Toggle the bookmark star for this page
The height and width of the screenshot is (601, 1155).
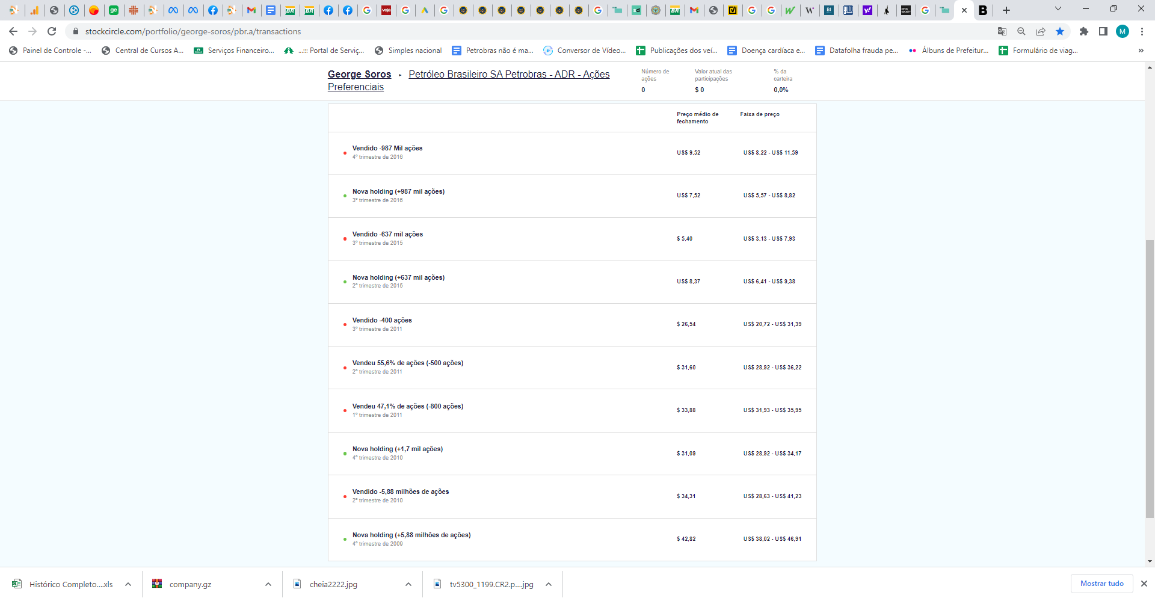[x=1060, y=31]
